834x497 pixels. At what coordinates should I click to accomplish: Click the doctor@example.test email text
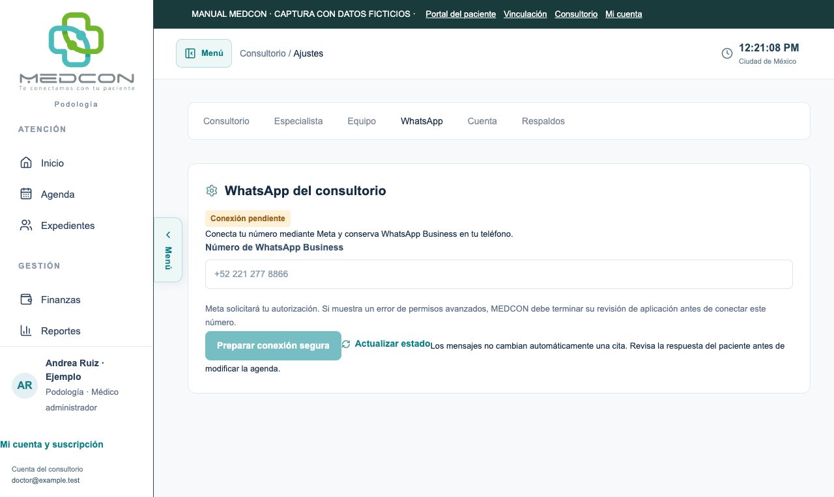[46, 480]
